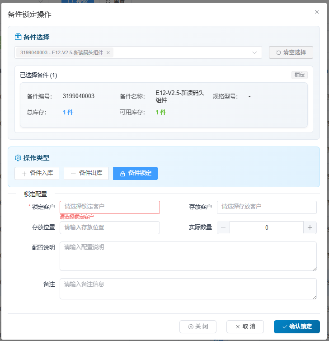Remove the 3199040003 tag from selection
Viewport: 329px width, 341px height.
[108, 52]
